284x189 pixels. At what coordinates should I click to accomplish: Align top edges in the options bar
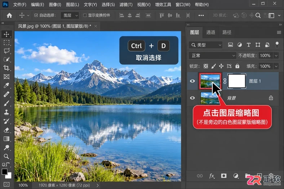(x=161, y=15)
